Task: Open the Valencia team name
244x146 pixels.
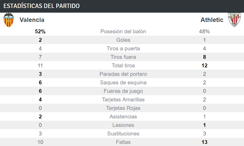Action: click(32, 20)
